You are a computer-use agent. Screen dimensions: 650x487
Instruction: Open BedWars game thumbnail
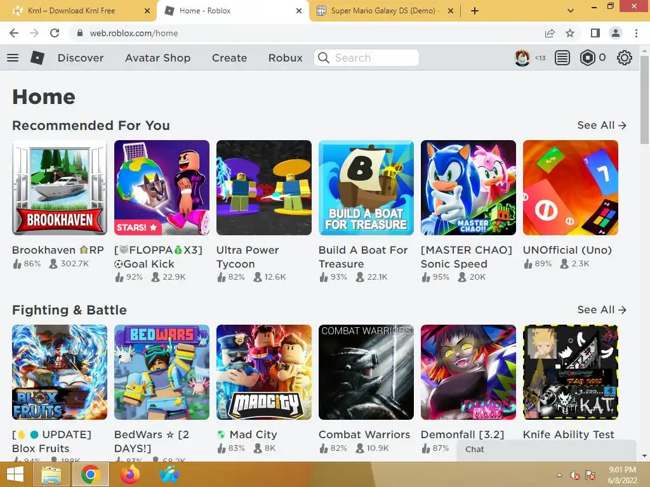tap(162, 372)
